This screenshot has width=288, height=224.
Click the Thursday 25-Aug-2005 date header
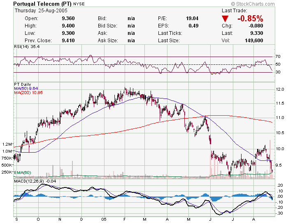40,11
